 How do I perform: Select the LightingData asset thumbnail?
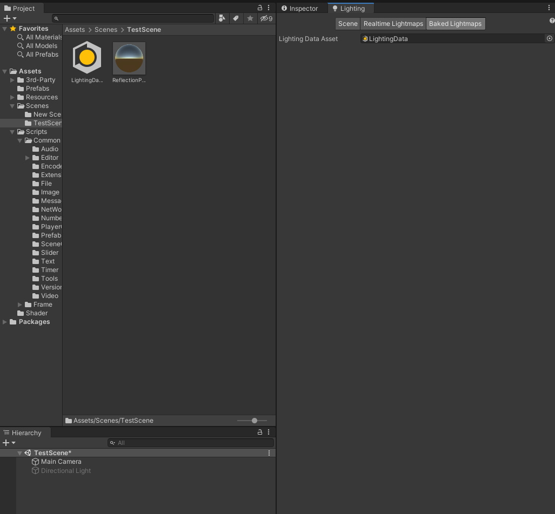[x=87, y=58]
